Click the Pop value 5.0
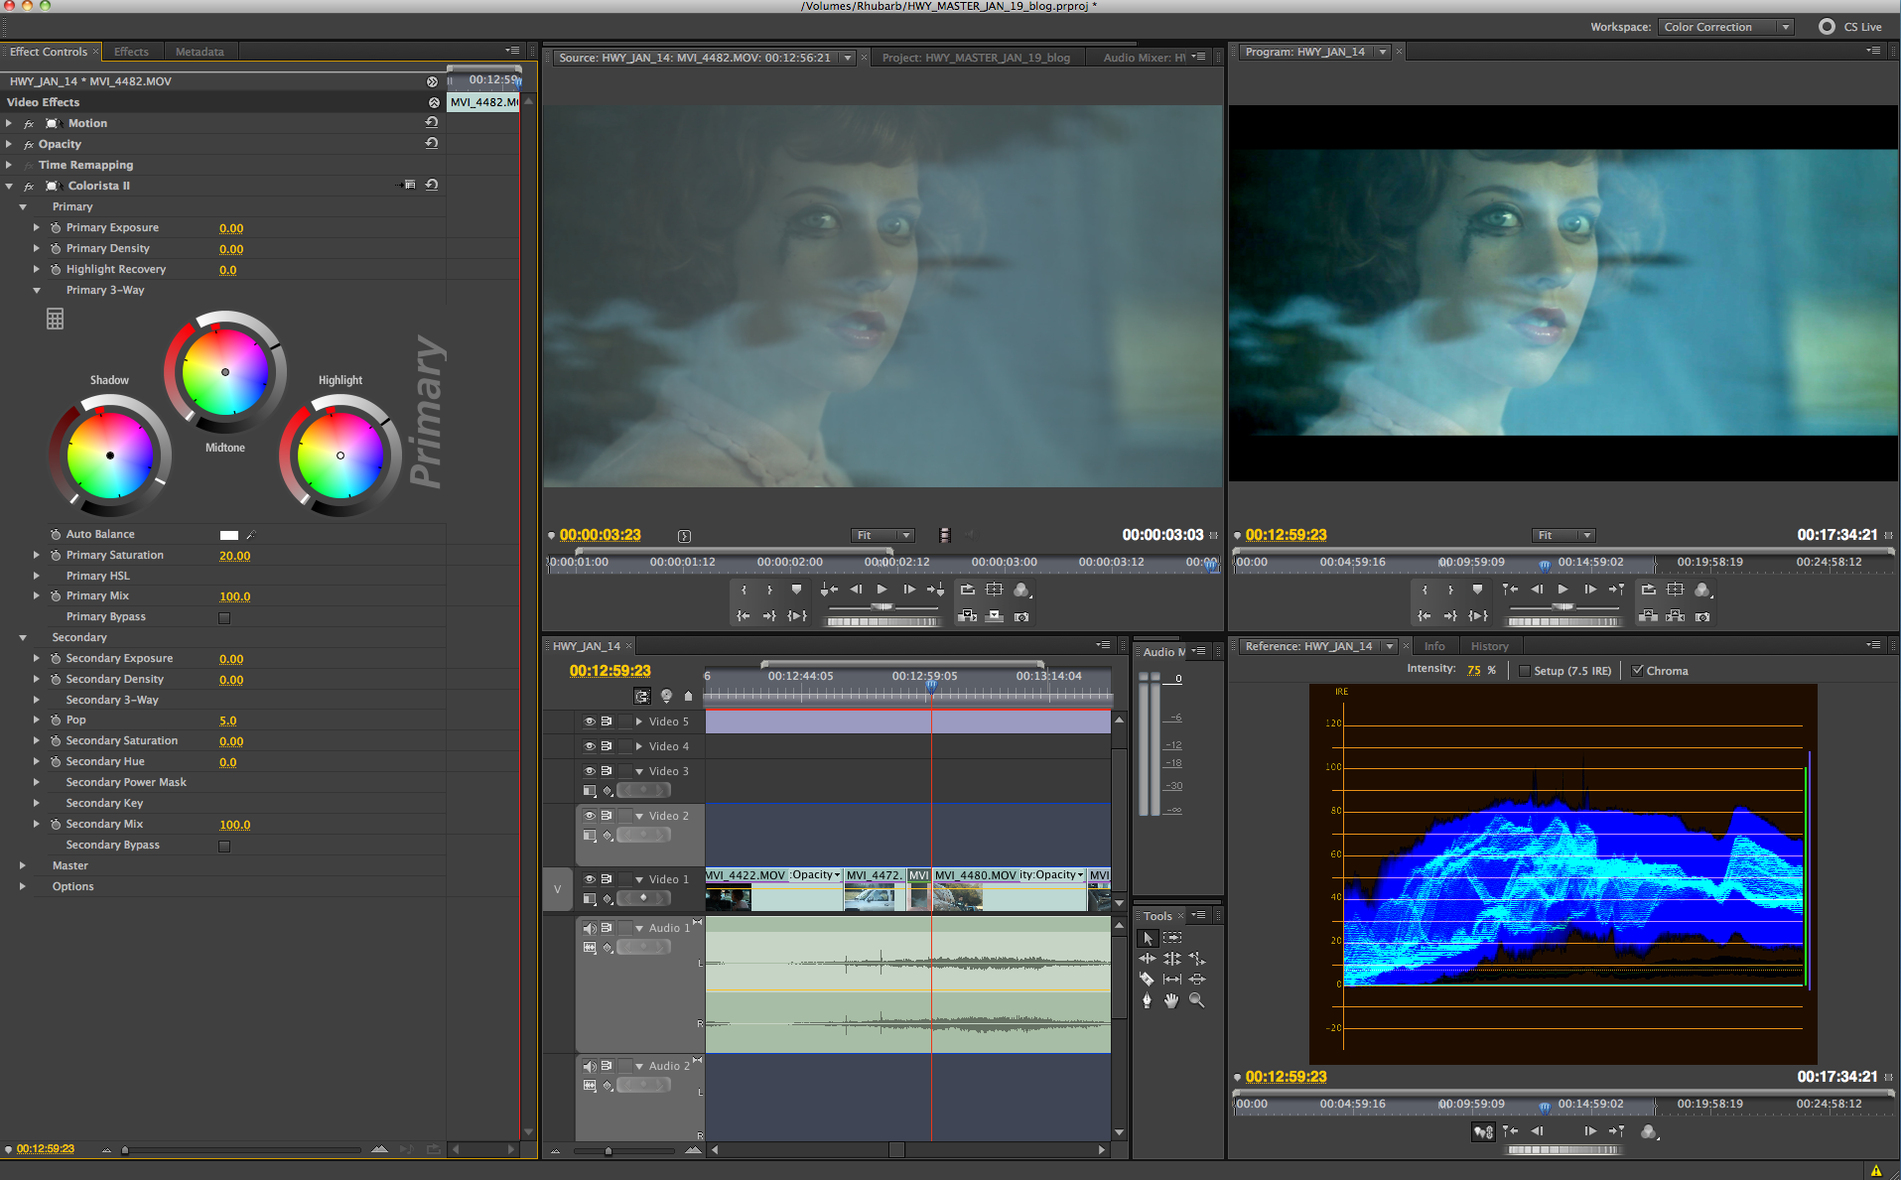The height and width of the screenshot is (1180, 1901). point(228,721)
